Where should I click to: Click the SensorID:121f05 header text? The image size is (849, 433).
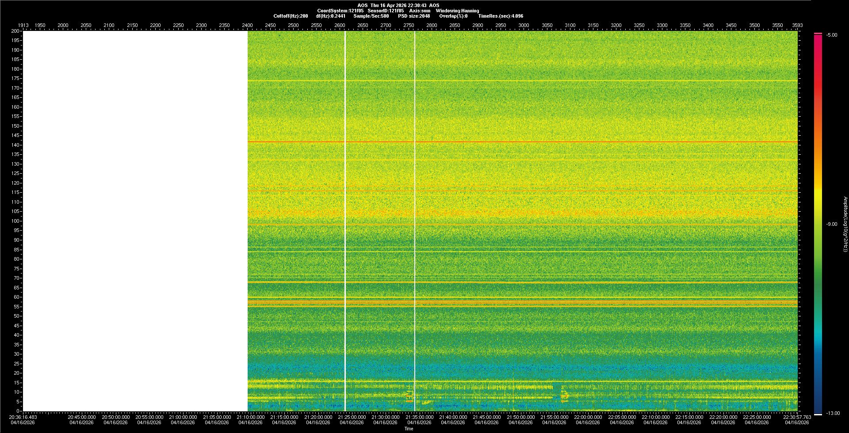pos(386,11)
